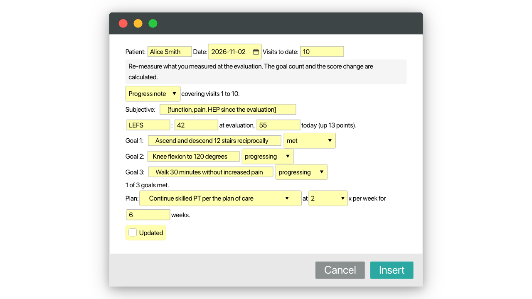Tick the Updated checkbox
Viewport: 532px width, 299px height.
point(133,233)
